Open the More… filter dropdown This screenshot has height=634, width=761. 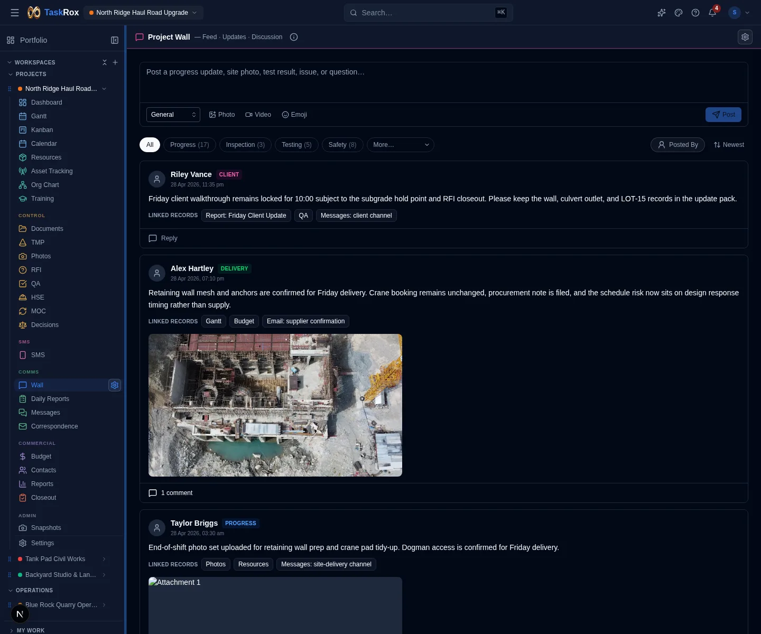[401, 145]
